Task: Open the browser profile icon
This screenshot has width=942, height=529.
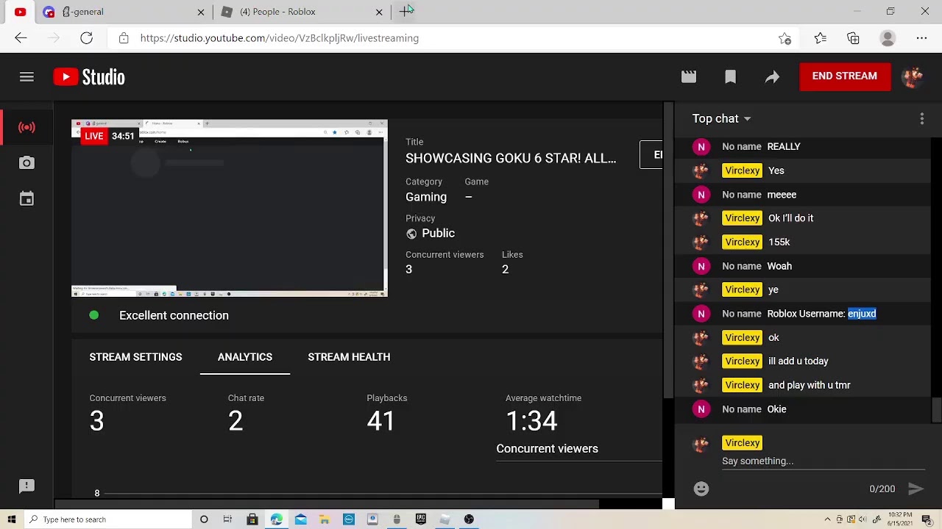Action: [x=888, y=38]
